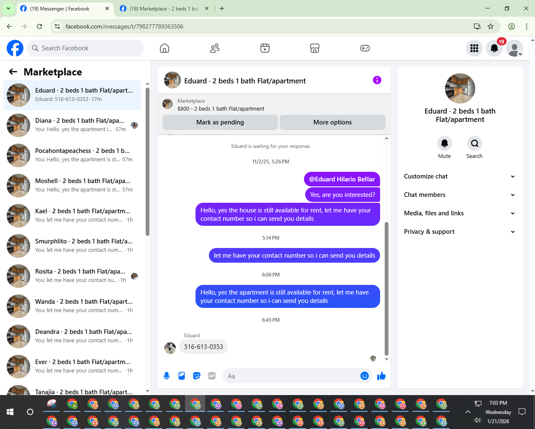This screenshot has height=429, width=535.
Task: Open Diana 2 beds 1 bath conversation
Action: [x=72, y=125]
